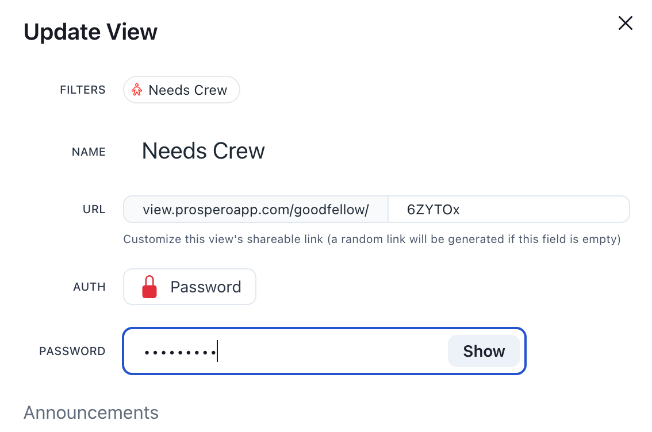The image size is (652, 432).
Task: Close the Update View dialog
Action: coord(625,23)
